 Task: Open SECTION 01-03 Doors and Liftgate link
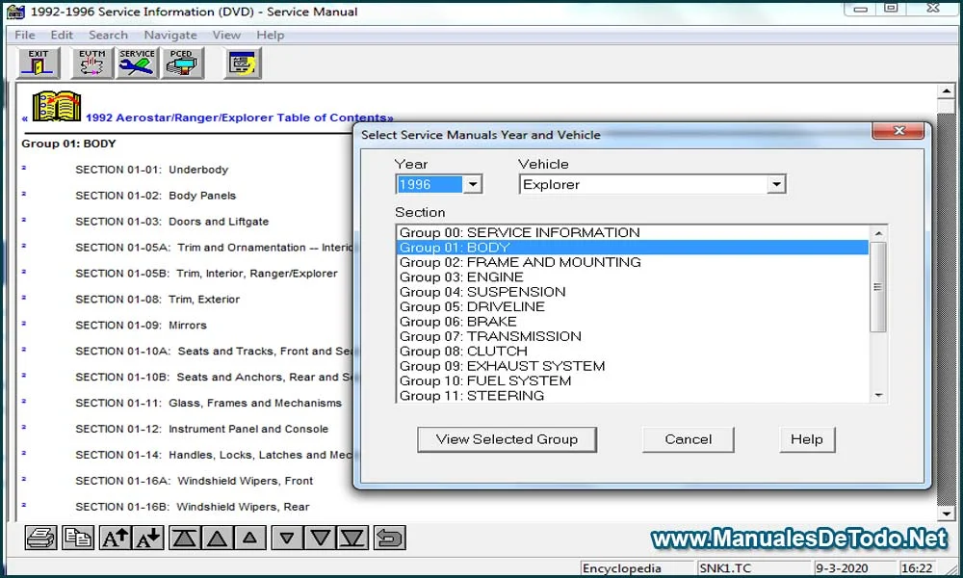click(172, 222)
